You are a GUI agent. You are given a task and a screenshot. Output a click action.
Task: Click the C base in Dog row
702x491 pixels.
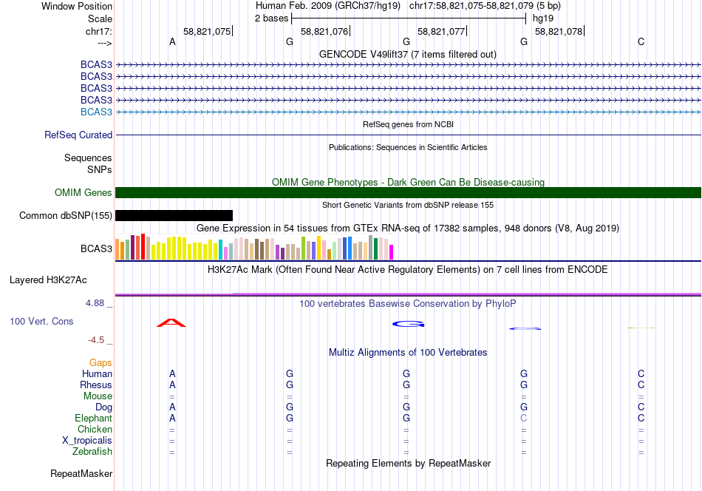641,407
